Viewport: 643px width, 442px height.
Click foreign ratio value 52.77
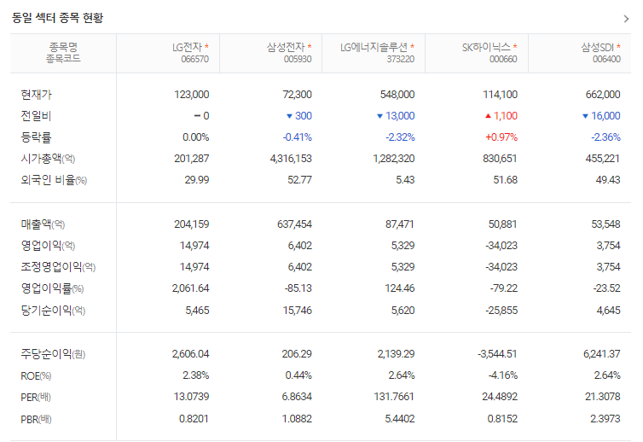point(300,180)
